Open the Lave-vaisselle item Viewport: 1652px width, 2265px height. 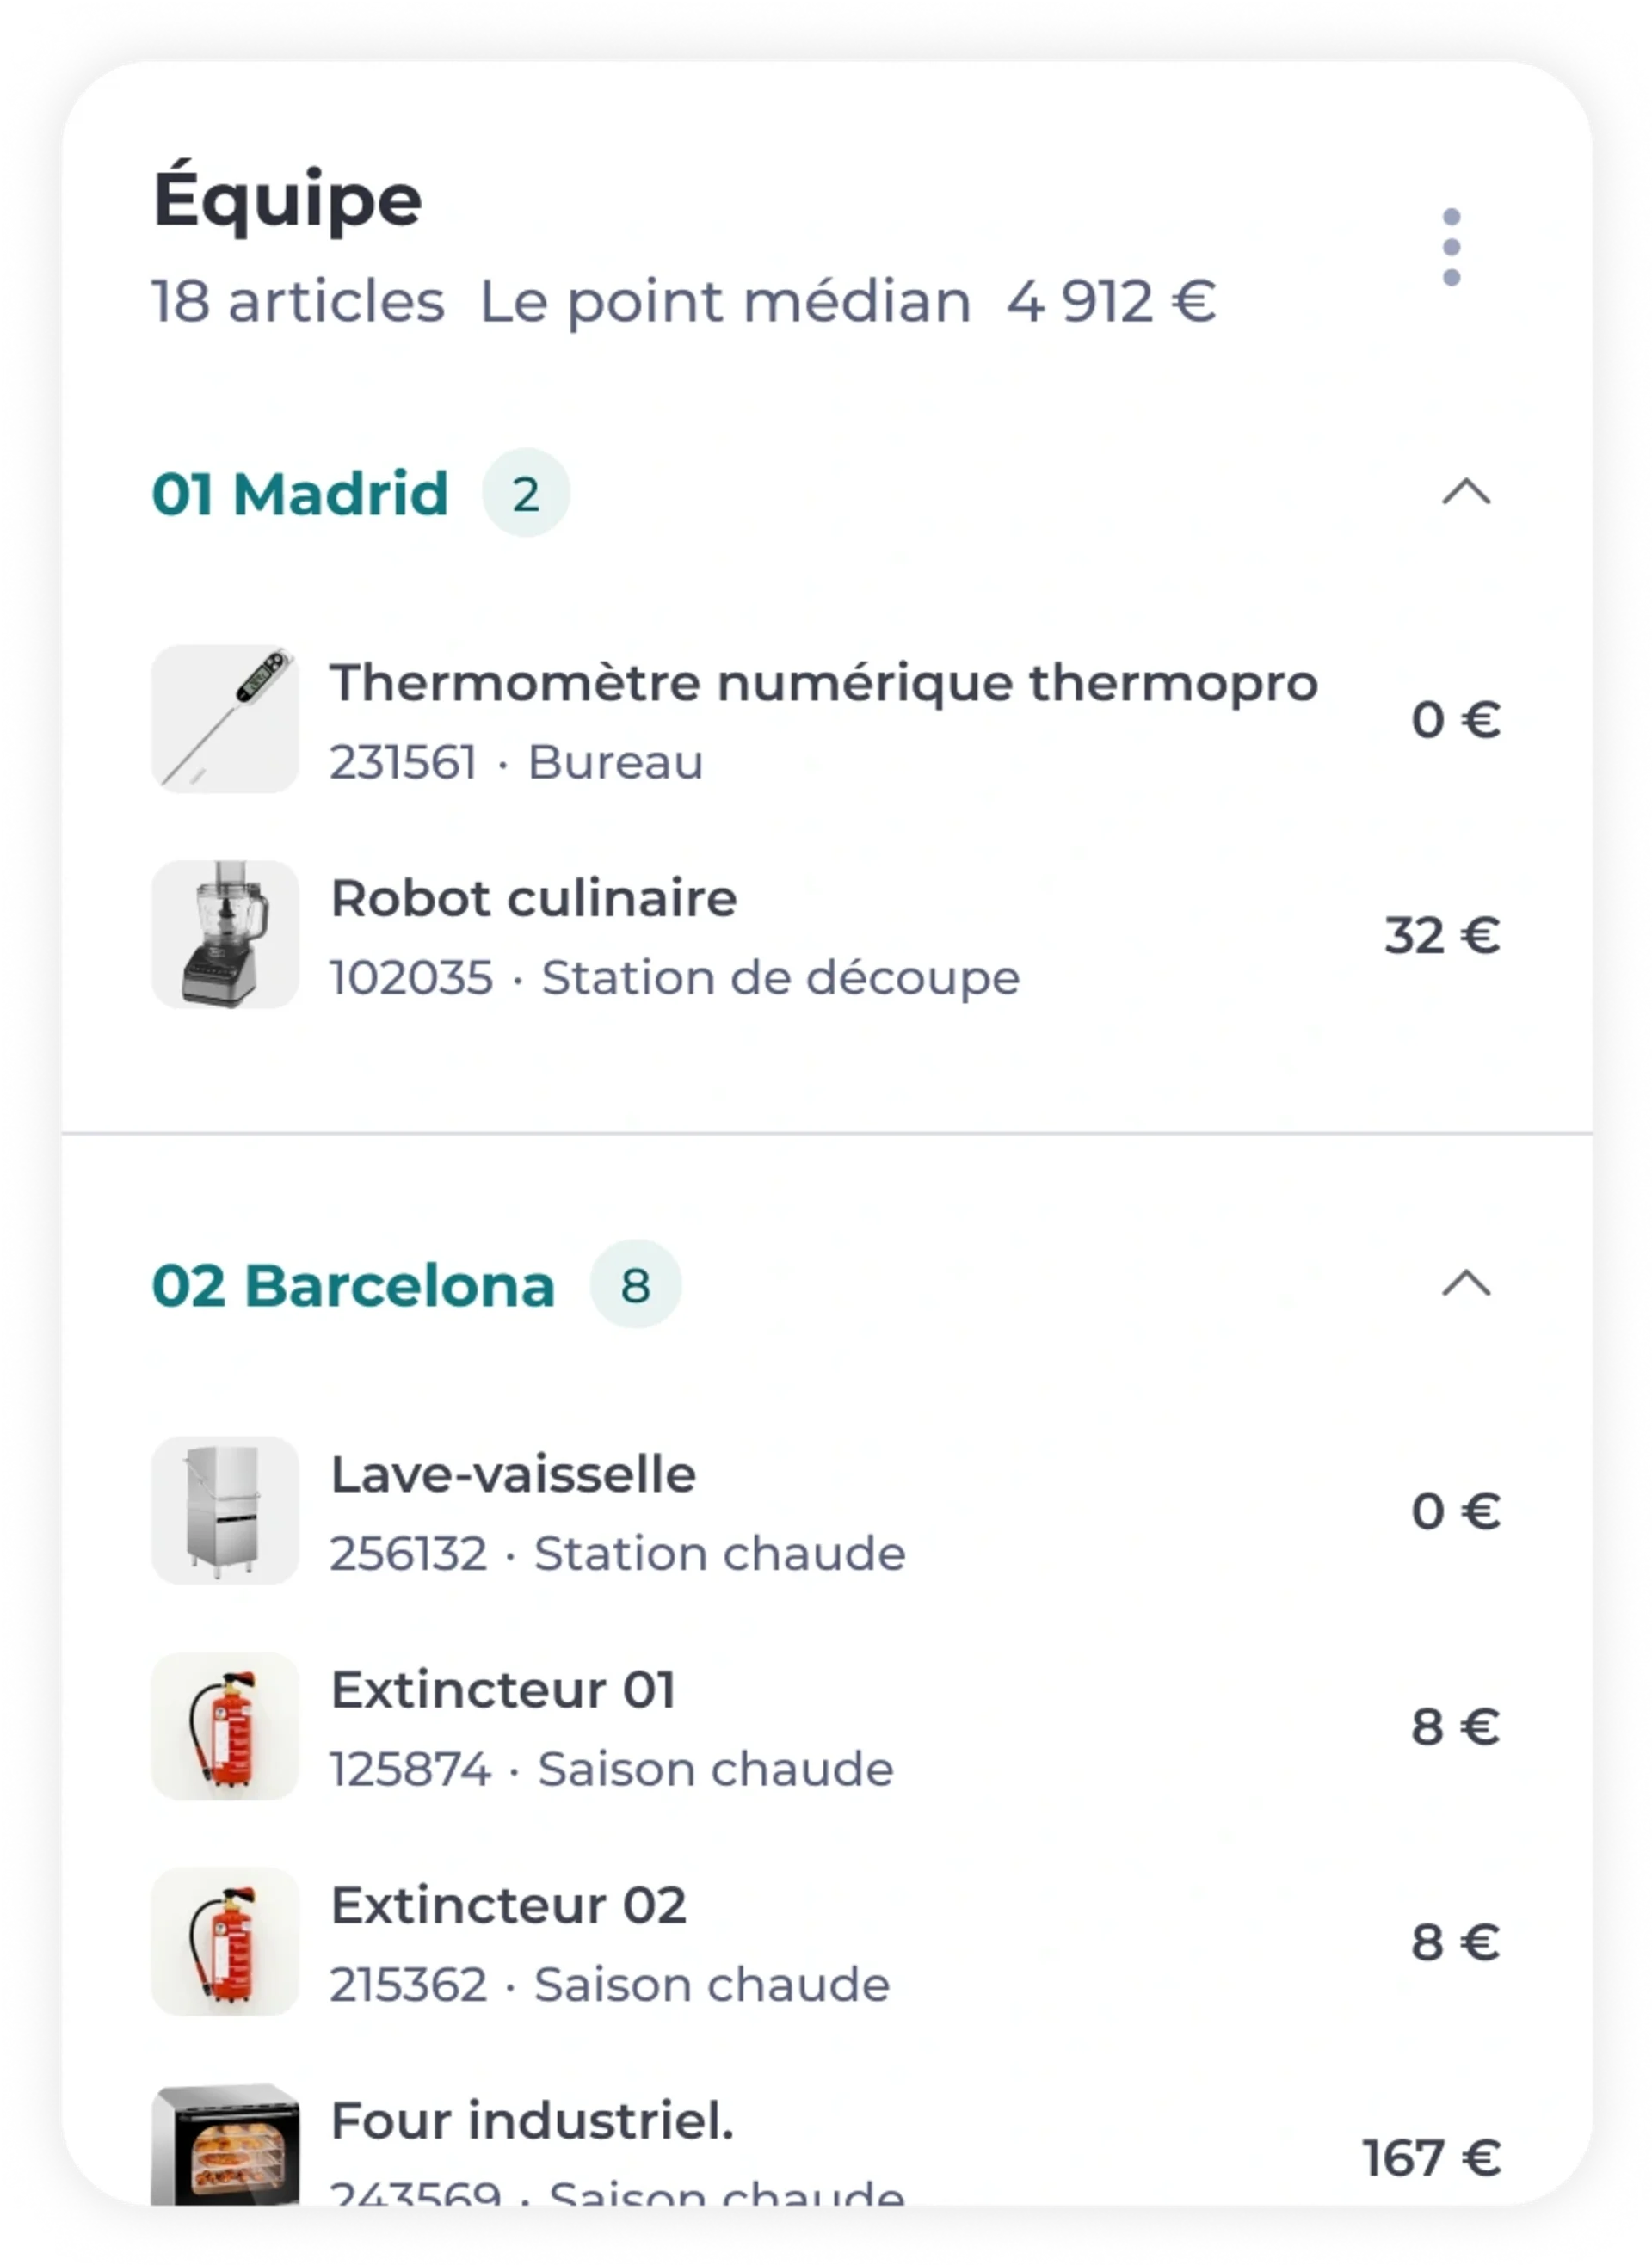(825, 1511)
